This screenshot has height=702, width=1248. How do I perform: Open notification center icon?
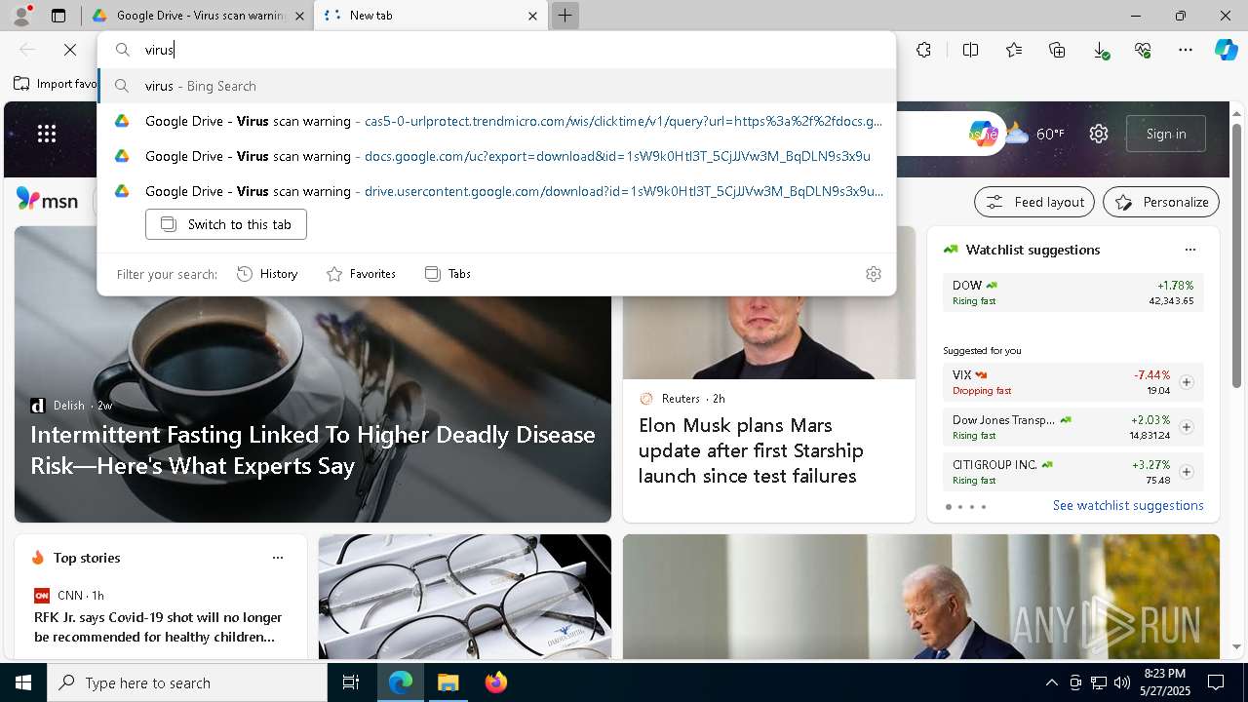[x=1216, y=682]
